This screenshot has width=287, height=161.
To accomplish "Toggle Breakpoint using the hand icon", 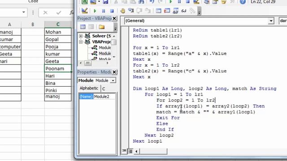I will coord(122,11).
